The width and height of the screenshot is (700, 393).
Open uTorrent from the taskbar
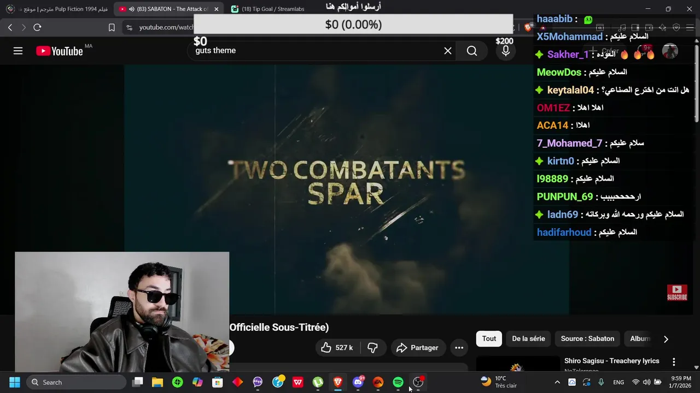[318, 382]
